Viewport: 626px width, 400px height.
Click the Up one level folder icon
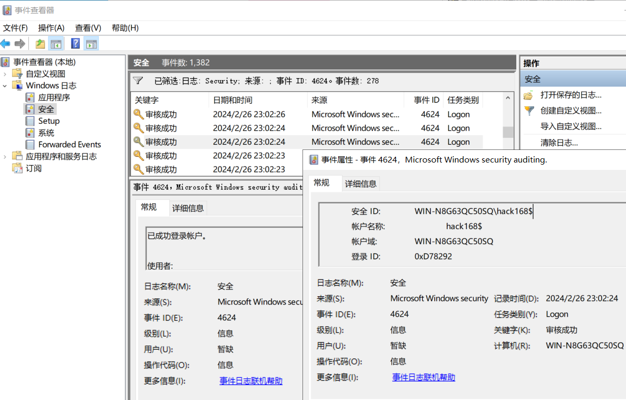(x=40, y=44)
